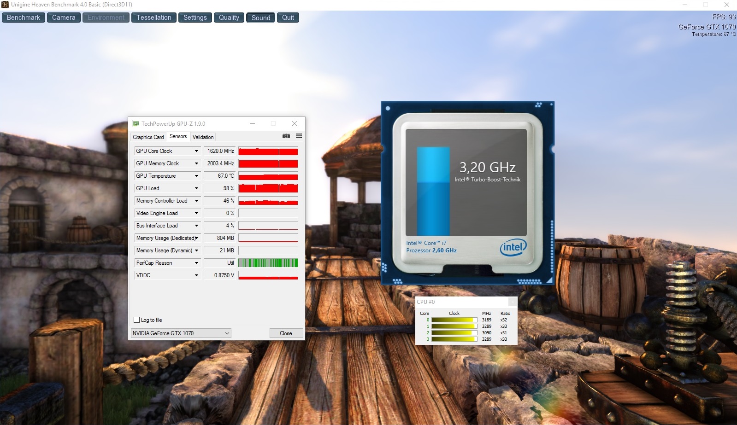This screenshot has height=425, width=737.
Task: Open the GPU Temperature sensor dropdown
Action: point(196,176)
